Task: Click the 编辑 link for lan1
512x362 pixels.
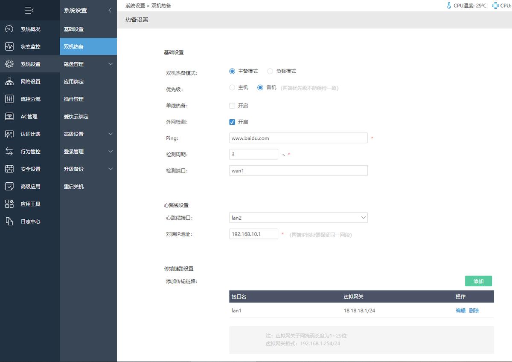Action: (461, 310)
